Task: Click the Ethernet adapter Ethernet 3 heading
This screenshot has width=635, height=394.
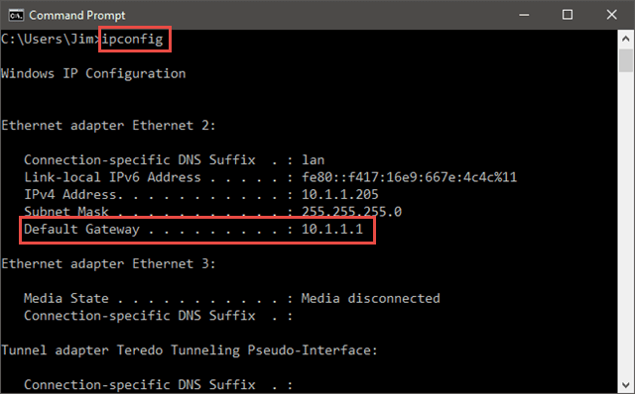Action: pyautogui.click(x=108, y=264)
